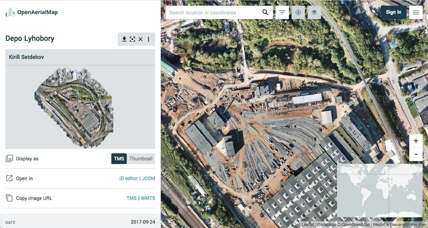Click the world overview minimap
428x228 pixels.
(380, 191)
